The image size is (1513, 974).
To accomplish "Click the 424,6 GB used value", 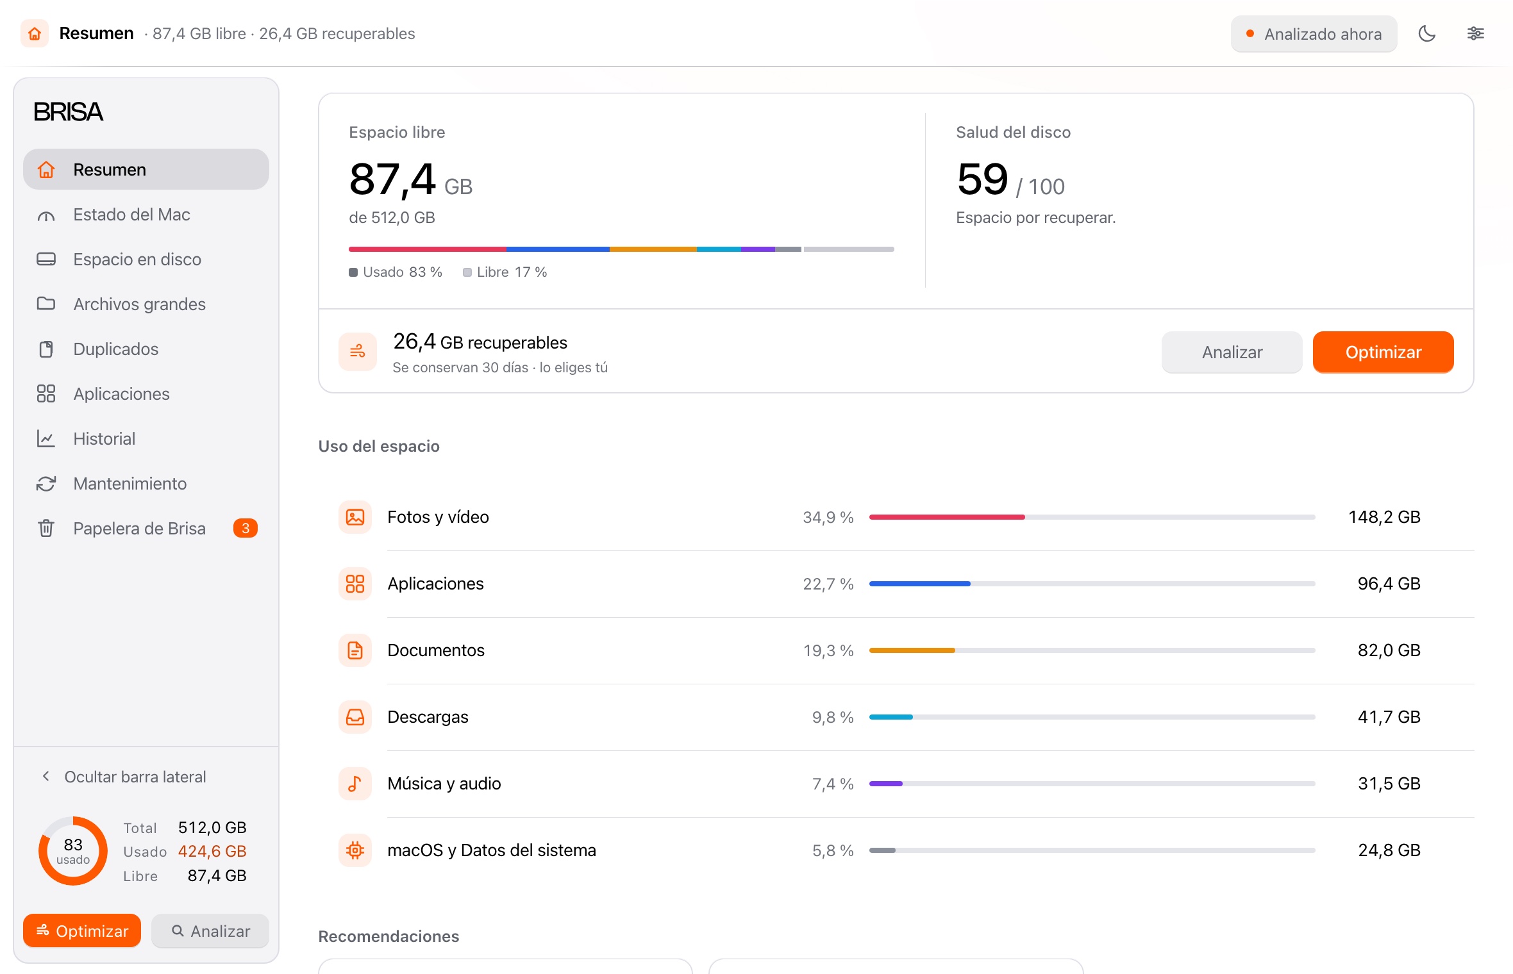I will pos(212,851).
